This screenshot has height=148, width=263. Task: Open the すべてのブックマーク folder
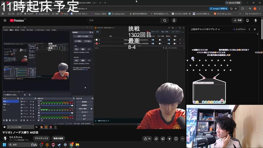[253, 14]
